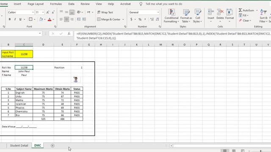Open Fill Color dropdown arrow
Screen dimensions: 271x152
click(x=45, y=19)
